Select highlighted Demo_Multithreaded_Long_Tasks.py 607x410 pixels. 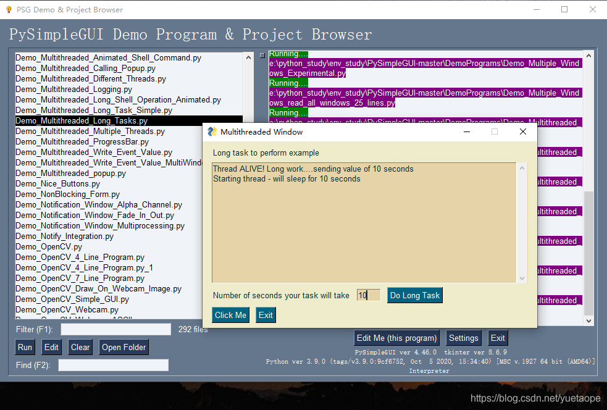128,121
